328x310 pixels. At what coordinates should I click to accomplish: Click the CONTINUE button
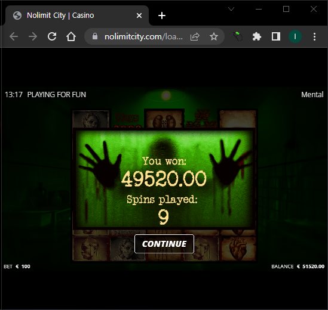164,244
